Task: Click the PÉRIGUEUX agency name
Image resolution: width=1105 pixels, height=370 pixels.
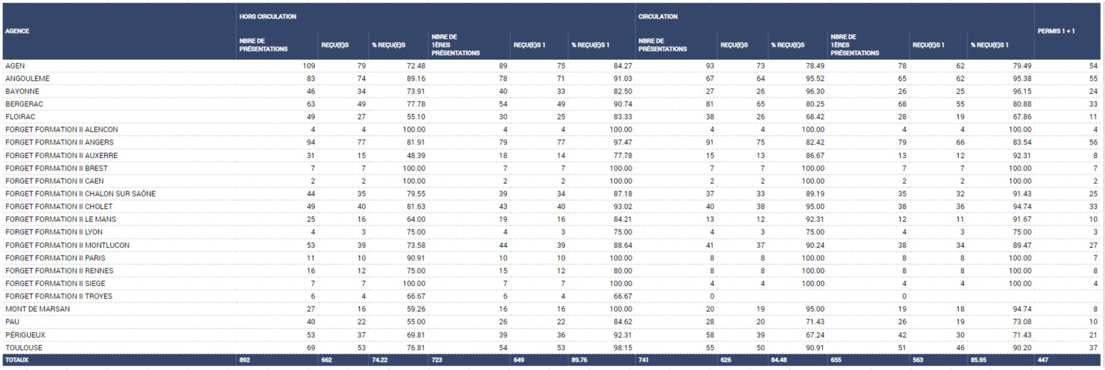Action: [x=25, y=335]
